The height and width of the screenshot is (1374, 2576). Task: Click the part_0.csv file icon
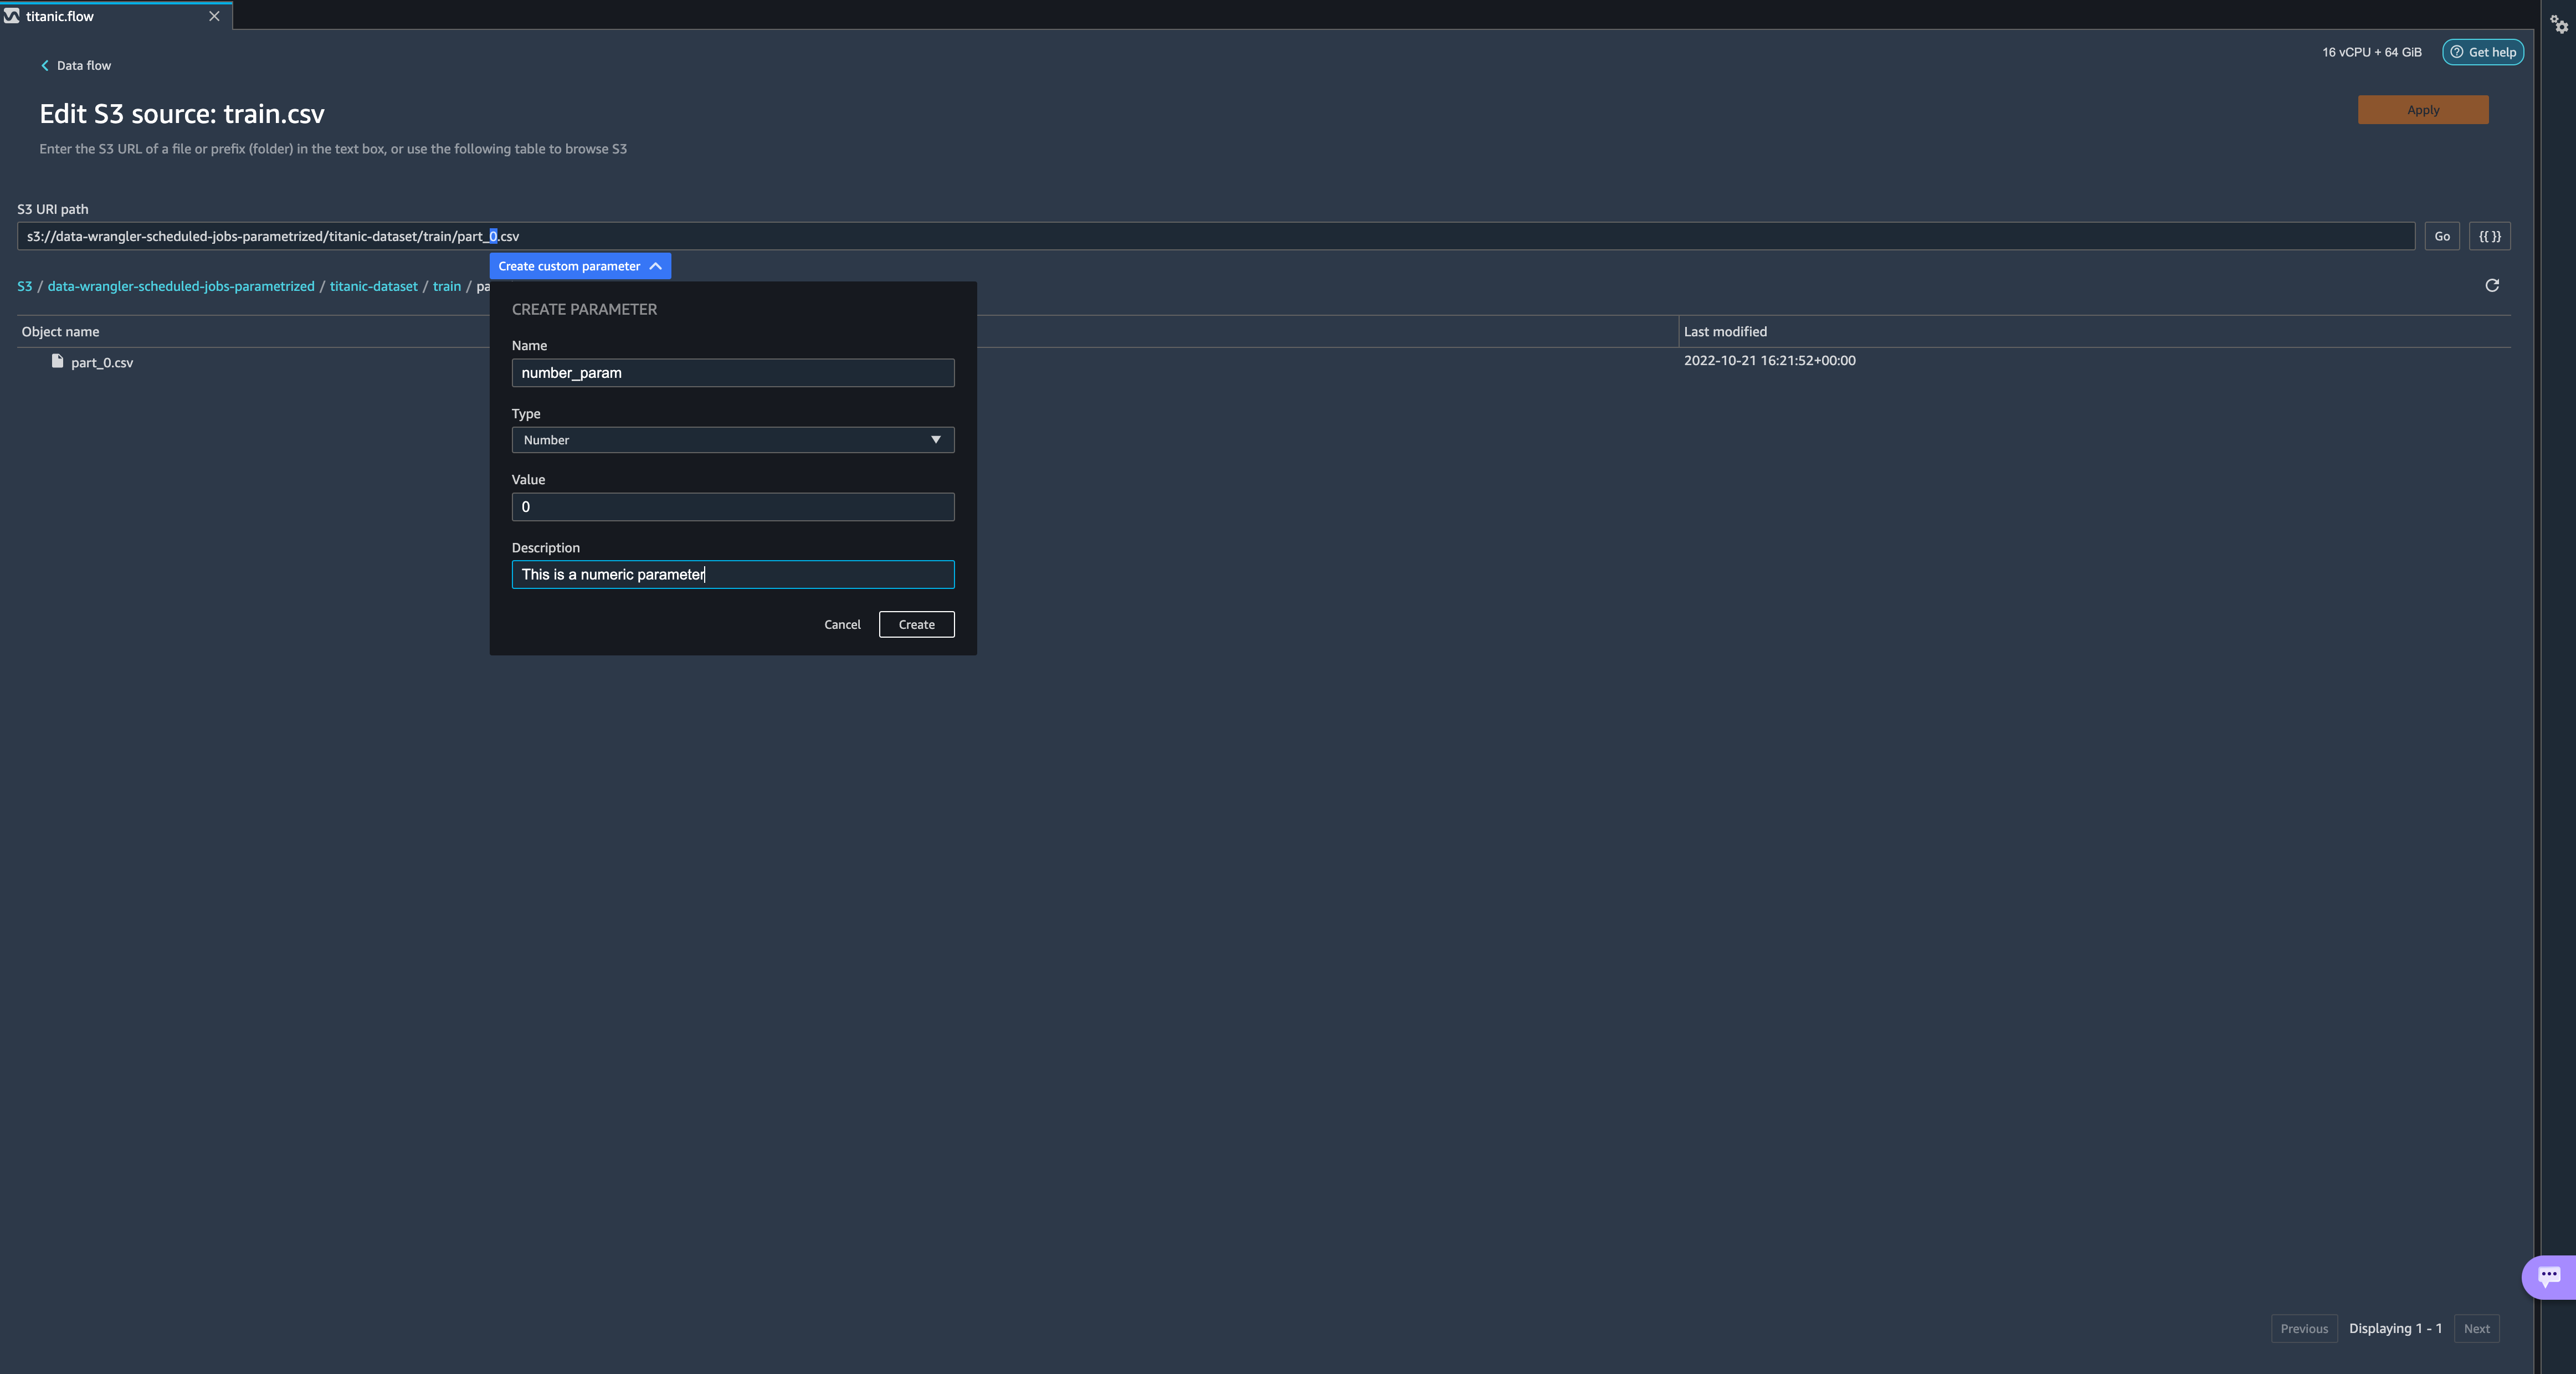(x=58, y=362)
